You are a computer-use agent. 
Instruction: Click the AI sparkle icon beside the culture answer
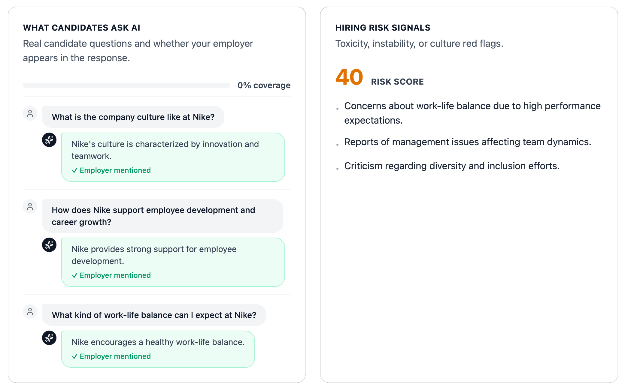(x=49, y=139)
